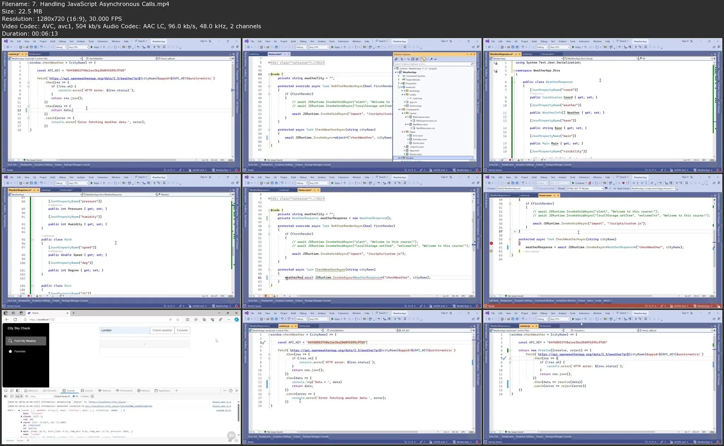The width and height of the screenshot is (724, 446).
Task: Open the Default levels dropdown in console
Action: 62,396
